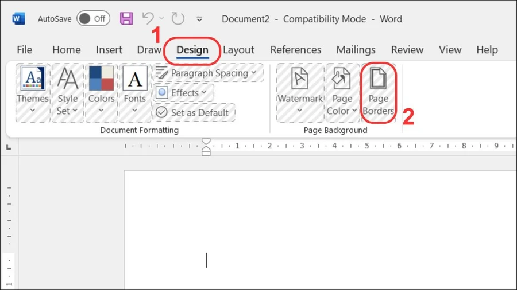The height and width of the screenshot is (290, 517).
Task: Click the Fonts letter A icon
Action: (135, 79)
